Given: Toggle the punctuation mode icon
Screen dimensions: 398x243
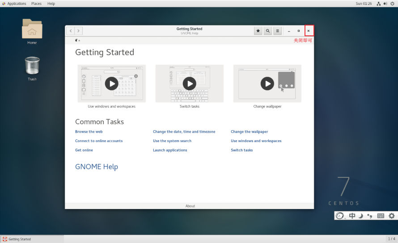Looking at the screenshot, I should 370,216.
